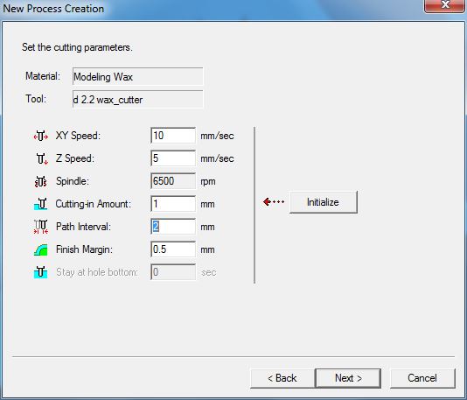Focus the Finish Margin field showing 0.5
Image resolution: width=467 pixels, height=400 pixels.
click(173, 249)
